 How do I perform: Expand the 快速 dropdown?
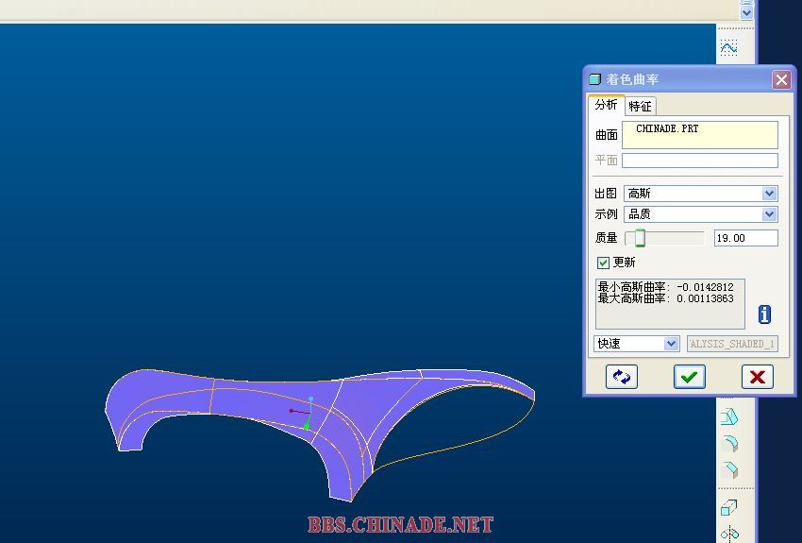(636, 344)
